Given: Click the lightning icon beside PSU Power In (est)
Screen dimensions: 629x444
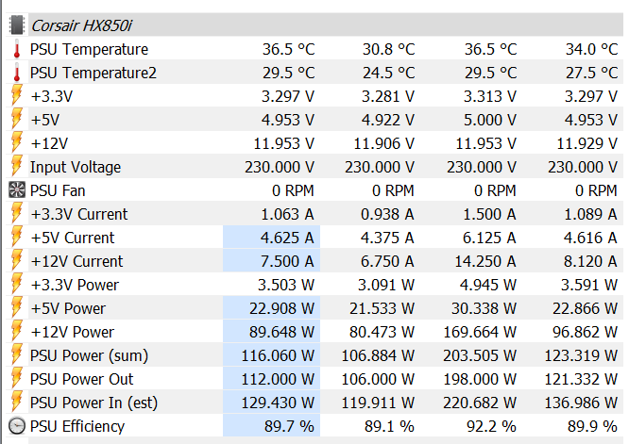Looking at the screenshot, I should tap(17, 403).
